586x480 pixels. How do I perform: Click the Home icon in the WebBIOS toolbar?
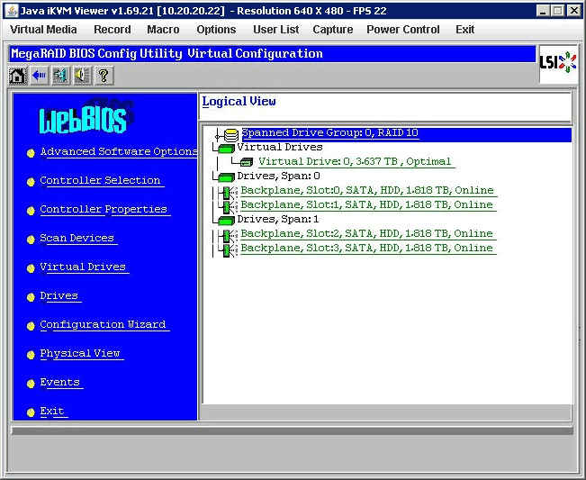tap(17, 76)
